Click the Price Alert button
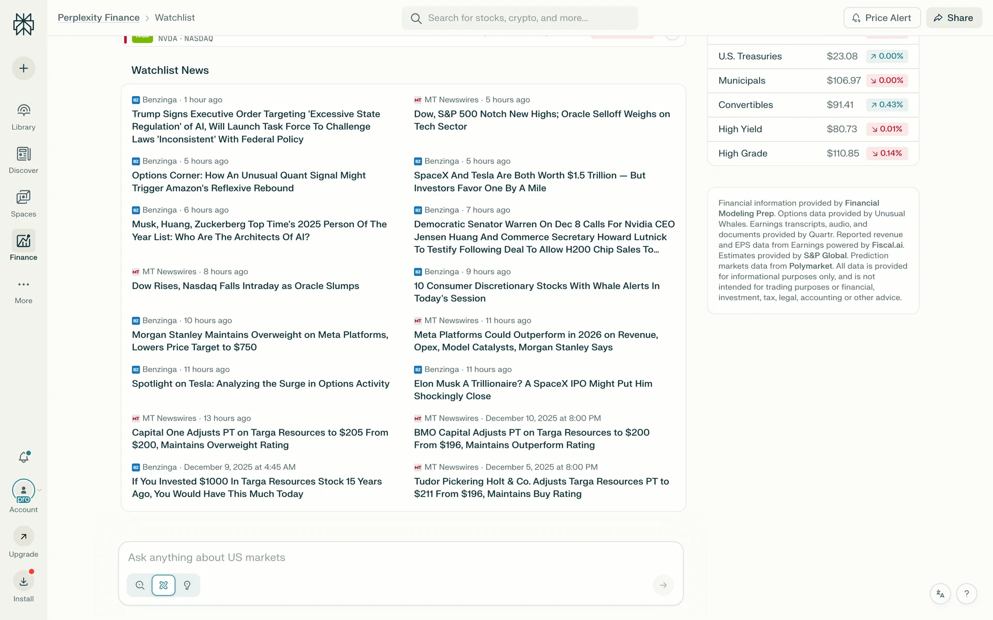The width and height of the screenshot is (993, 620). (882, 18)
